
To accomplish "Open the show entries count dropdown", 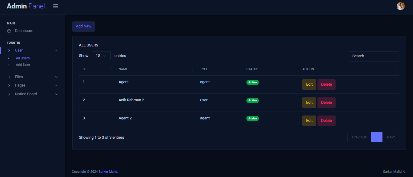I will pyautogui.click(x=101, y=56).
